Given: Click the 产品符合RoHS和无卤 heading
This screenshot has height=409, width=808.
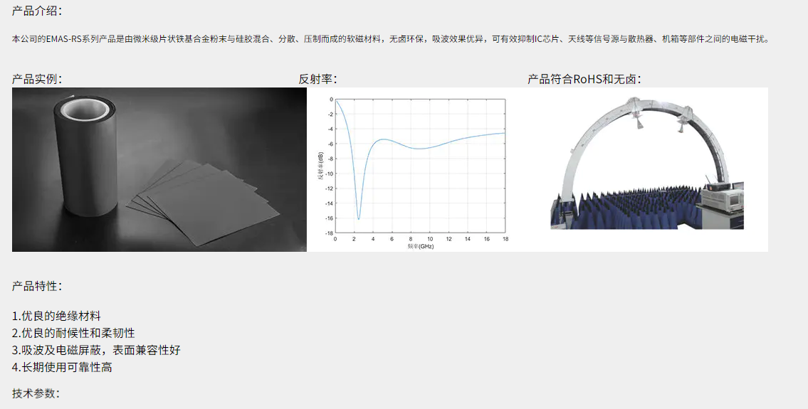Looking at the screenshot, I should pyautogui.click(x=584, y=79).
